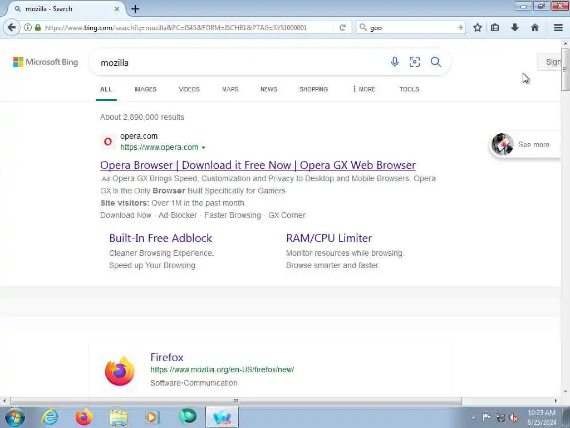This screenshot has height=428, width=570.
Task: Start voice search with Bing microphone icon
Action: click(x=395, y=62)
